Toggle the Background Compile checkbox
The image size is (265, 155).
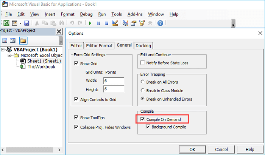148,127
